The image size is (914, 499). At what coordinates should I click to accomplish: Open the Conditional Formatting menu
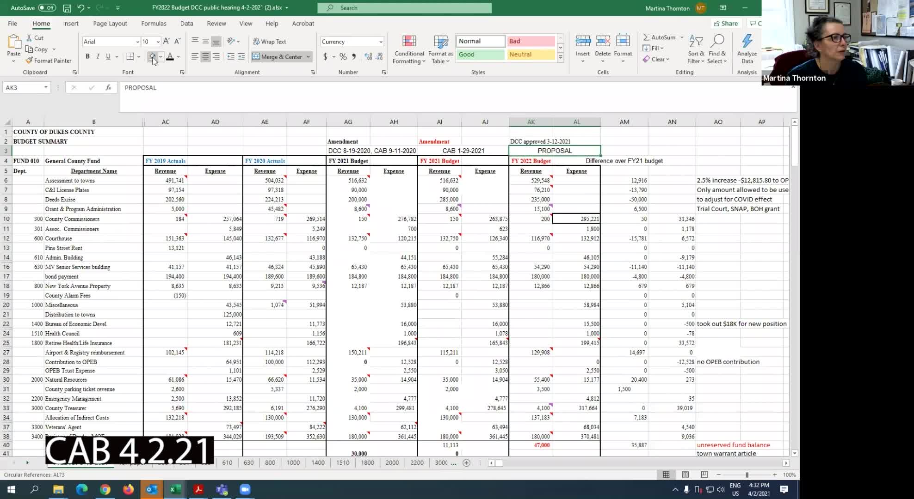click(409, 49)
